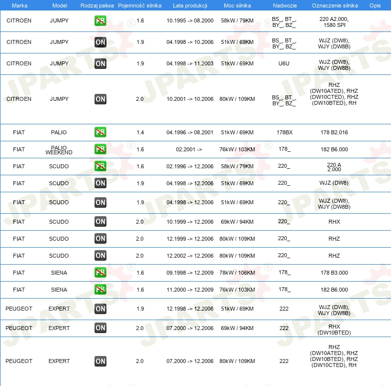Viewport: 391px width, 386px height.
Task: Click diesel ON icon in Expert 69kW / 94KM row
Action: 100,328
